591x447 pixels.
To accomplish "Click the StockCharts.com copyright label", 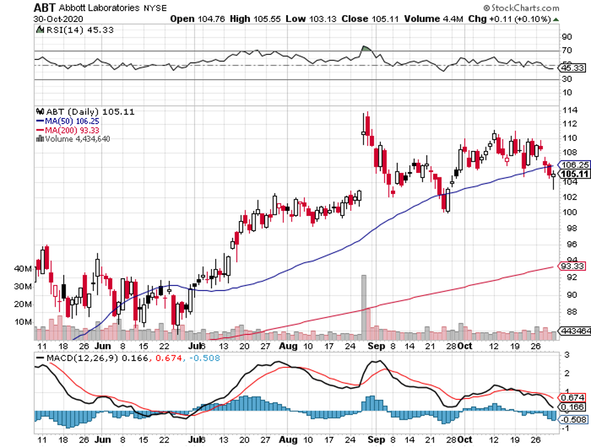I will (x=522, y=8).
